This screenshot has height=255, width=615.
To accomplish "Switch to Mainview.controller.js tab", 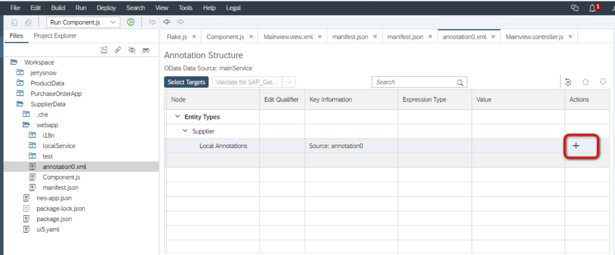I will (x=534, y=37).
